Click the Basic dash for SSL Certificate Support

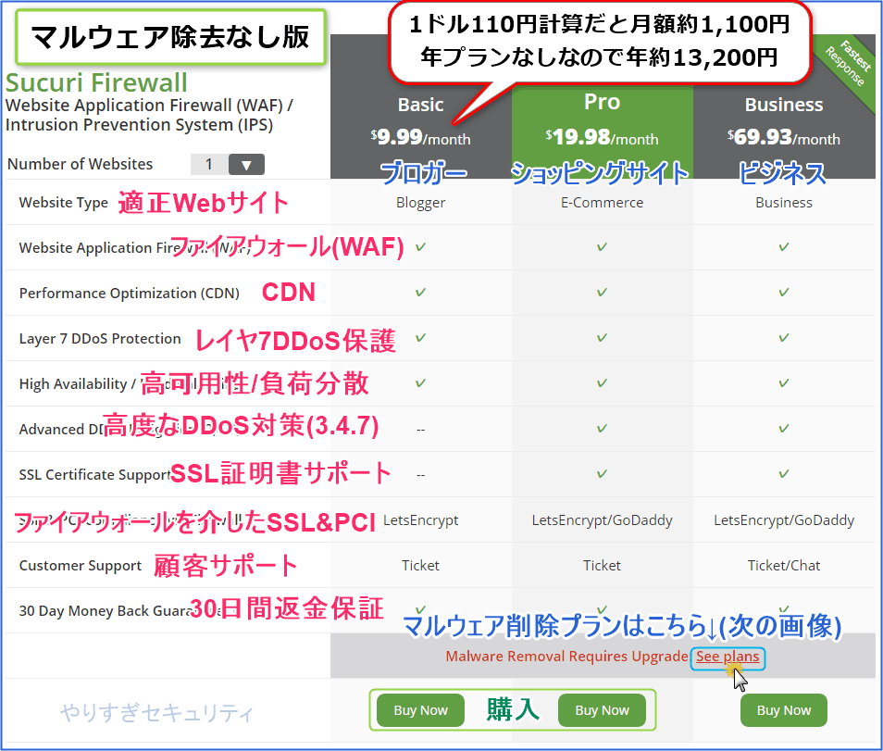420,475
